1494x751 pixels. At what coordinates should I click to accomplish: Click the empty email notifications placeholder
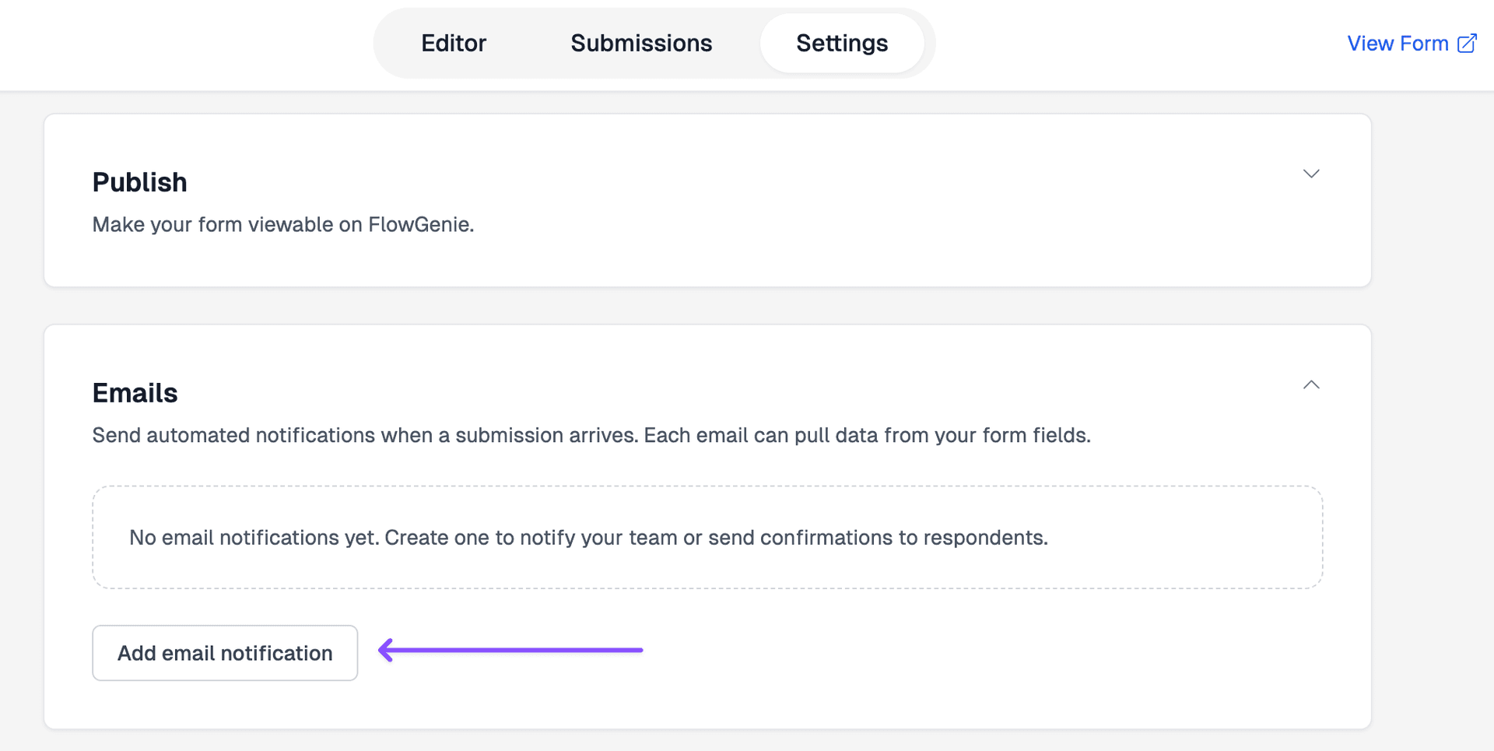click(x=707, y=537)
